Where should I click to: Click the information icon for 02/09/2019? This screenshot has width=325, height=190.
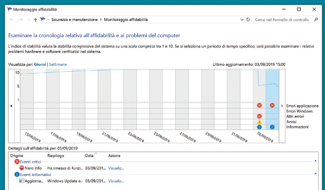(x=259, y=127)
